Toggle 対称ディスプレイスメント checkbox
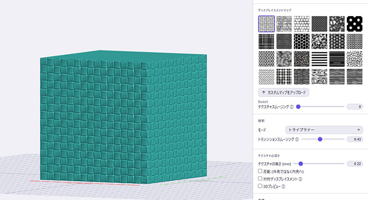The image size is (368, 200). click(260, 179)
